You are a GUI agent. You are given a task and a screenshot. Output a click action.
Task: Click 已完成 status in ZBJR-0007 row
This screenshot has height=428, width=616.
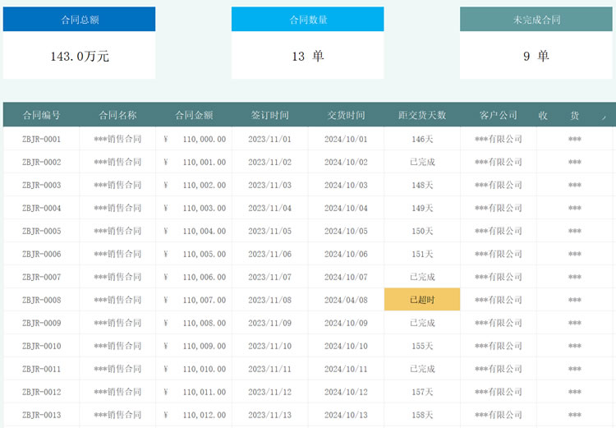click(422, 277)
